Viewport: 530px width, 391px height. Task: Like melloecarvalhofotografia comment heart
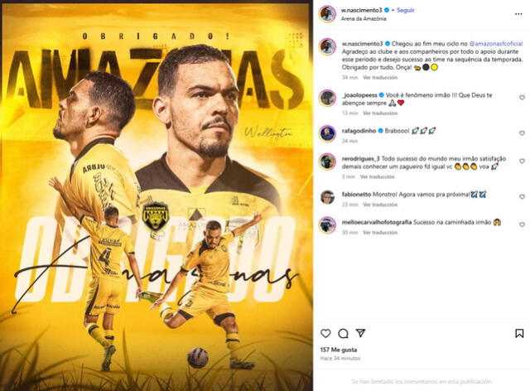click(522, 224)
